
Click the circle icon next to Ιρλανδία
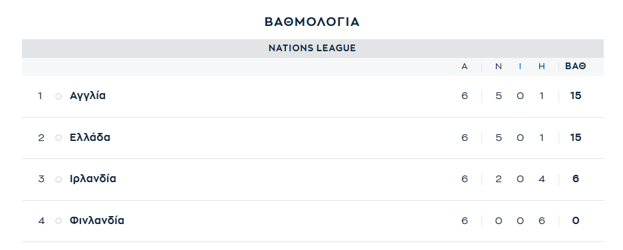coord(59,180)
